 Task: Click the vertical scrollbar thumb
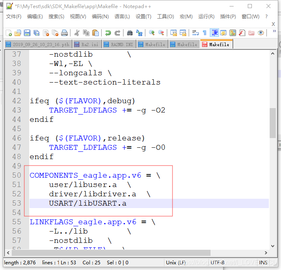tap(272, 123)
